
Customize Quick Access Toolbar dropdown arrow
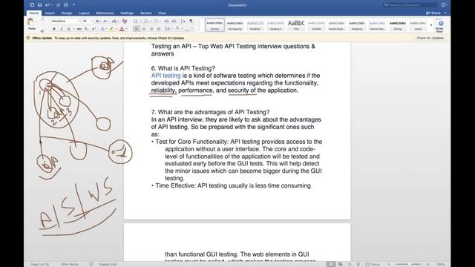[73, 5]
